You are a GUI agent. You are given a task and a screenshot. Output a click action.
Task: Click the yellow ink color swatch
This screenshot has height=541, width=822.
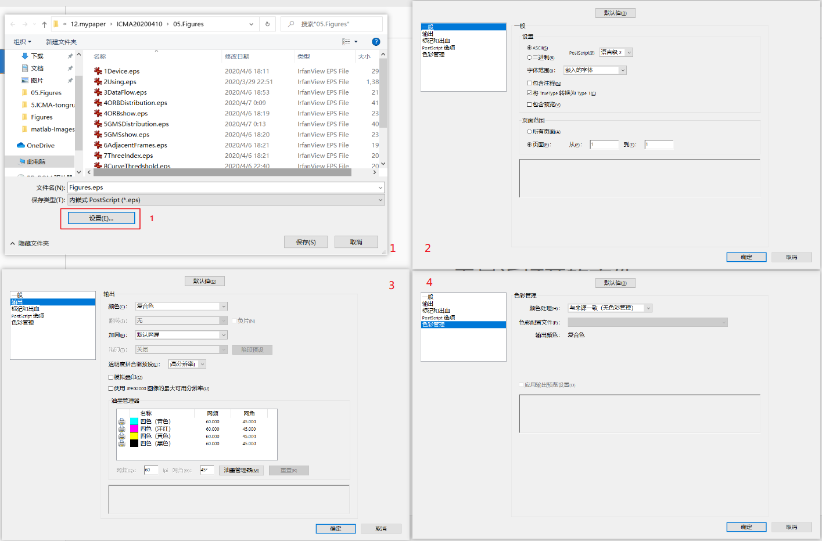(134, 436)
